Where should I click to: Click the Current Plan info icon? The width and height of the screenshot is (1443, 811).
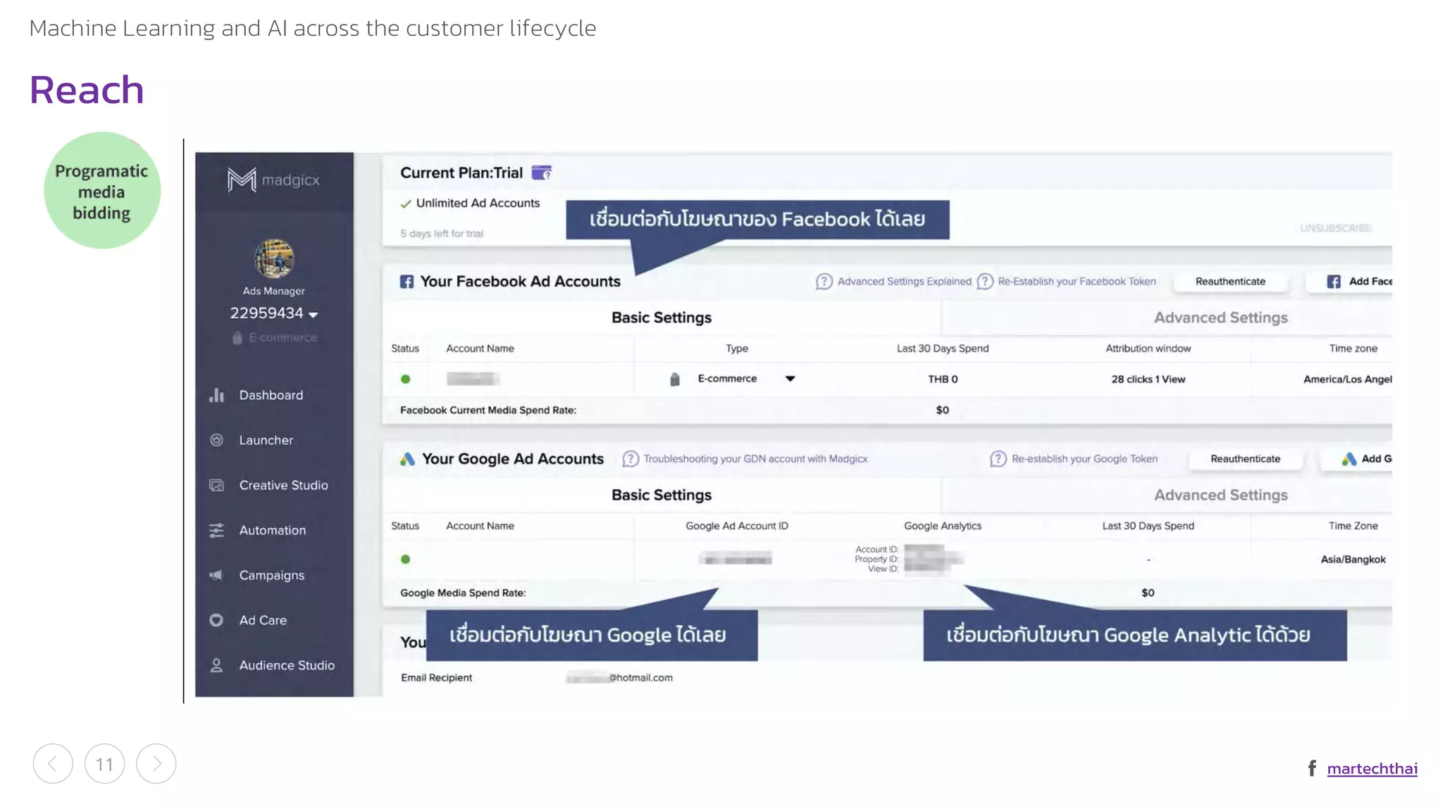[x=541, y=172]
